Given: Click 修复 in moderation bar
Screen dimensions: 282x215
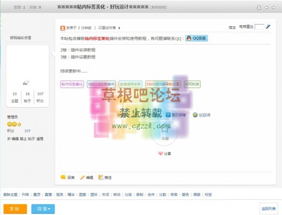Looking at the screenshot, I should (174, 195).
